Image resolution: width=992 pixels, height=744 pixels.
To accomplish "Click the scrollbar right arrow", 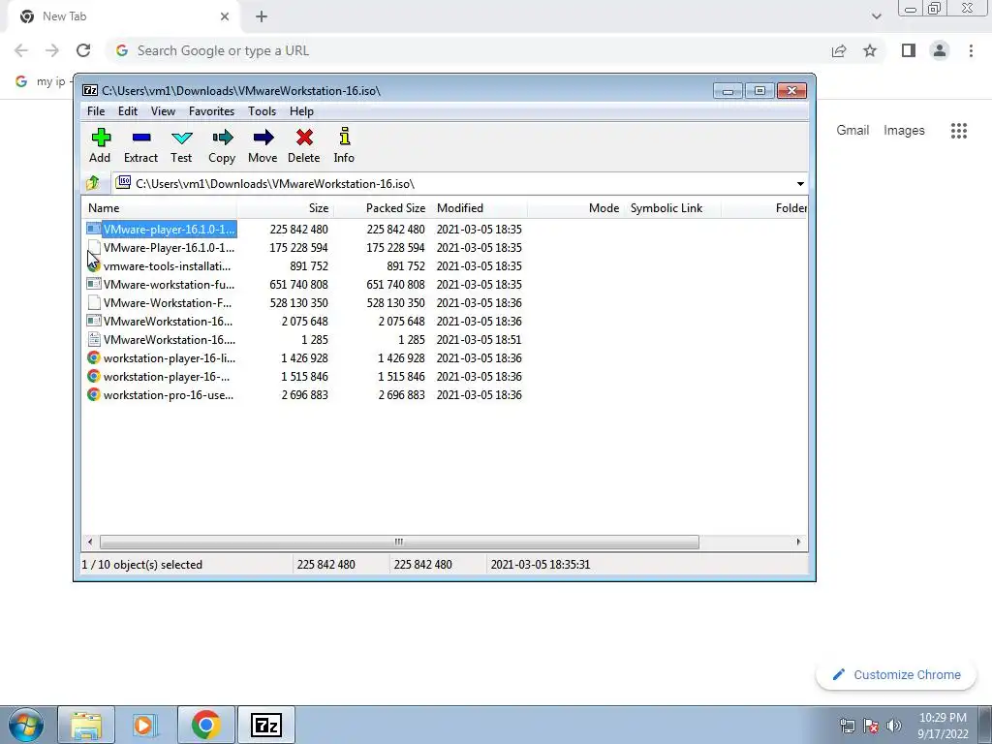I will 798,542.
